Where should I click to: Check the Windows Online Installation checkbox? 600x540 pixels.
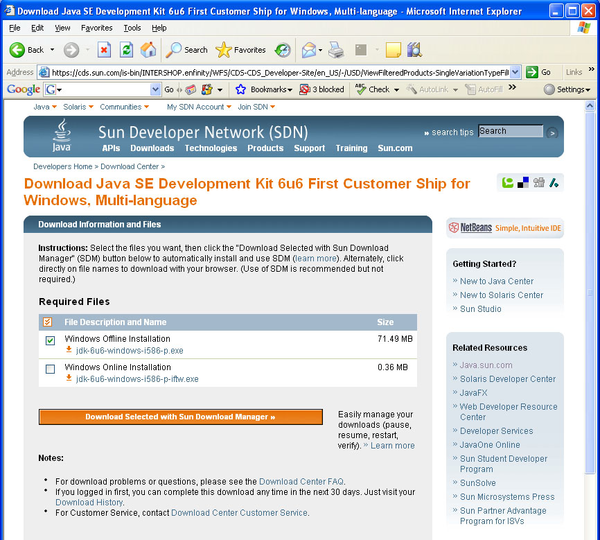pyautogui.click(x=50, y=369)
